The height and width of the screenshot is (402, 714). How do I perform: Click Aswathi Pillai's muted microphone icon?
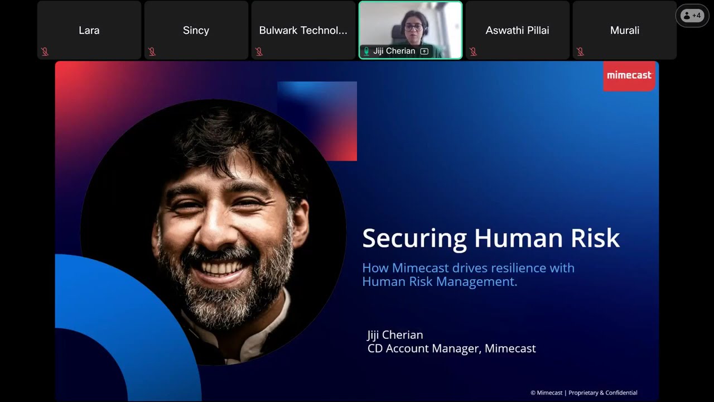tap(473, 52)
